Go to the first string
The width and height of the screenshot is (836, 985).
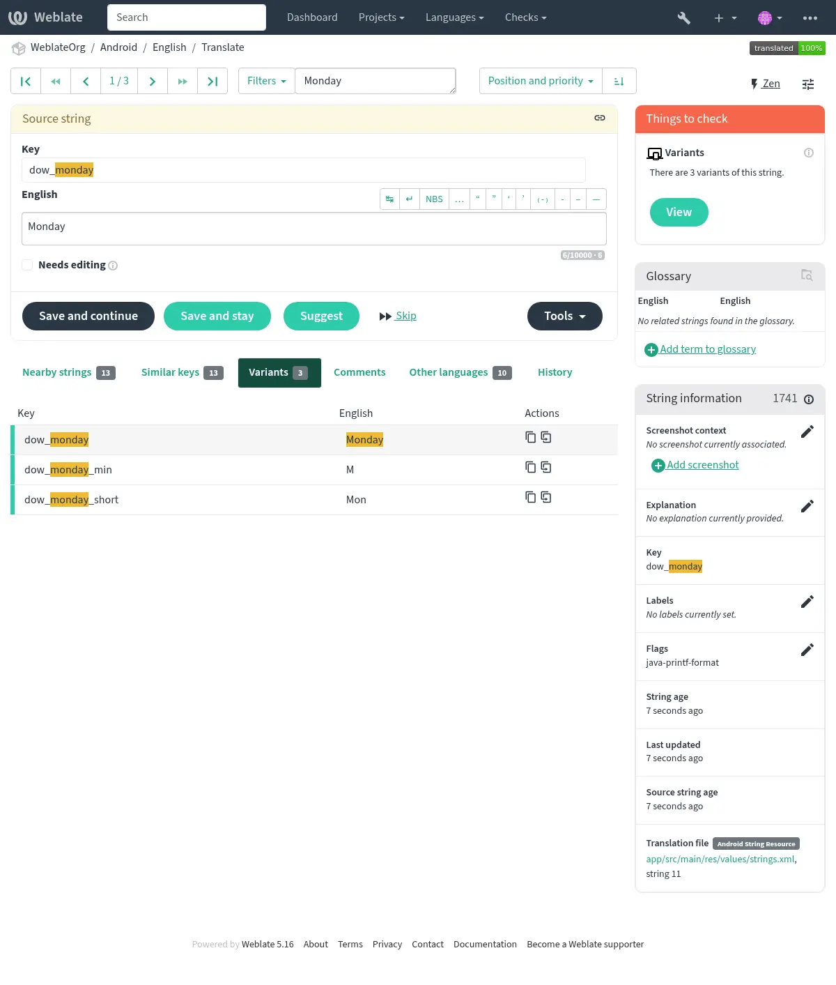26,82
